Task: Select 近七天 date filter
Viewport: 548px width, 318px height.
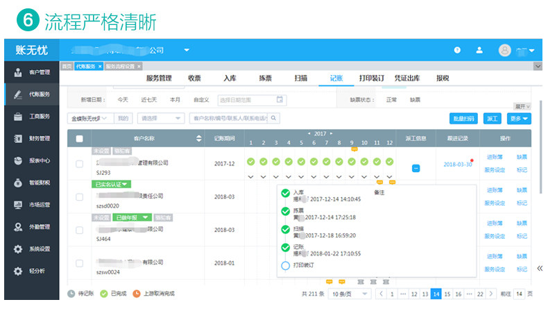Action: tap(149, 100)
